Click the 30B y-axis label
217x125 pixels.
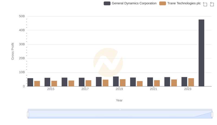coord(22,44)
